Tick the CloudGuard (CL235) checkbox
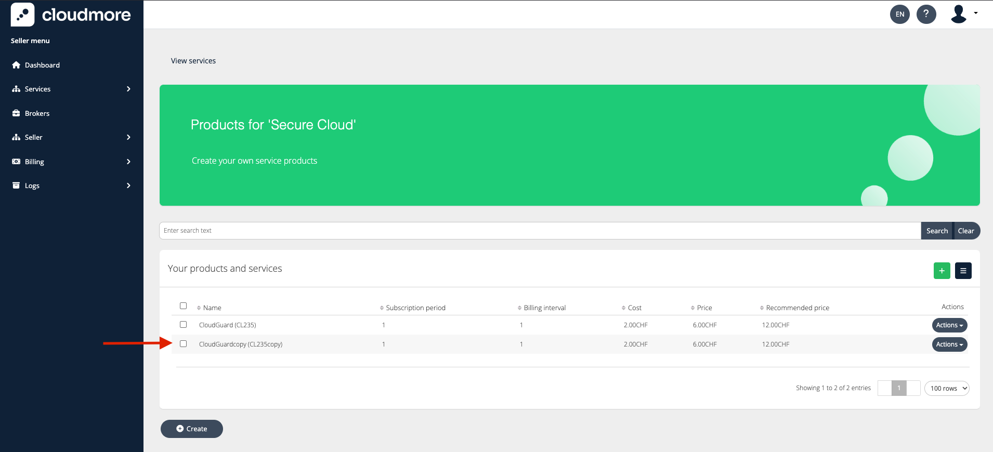This screenshot has width=993, height=452. pos(183,325)
